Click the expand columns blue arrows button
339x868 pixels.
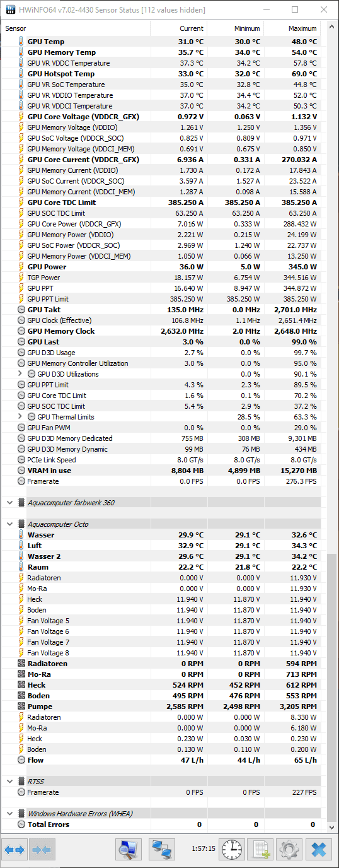(14, 850)
